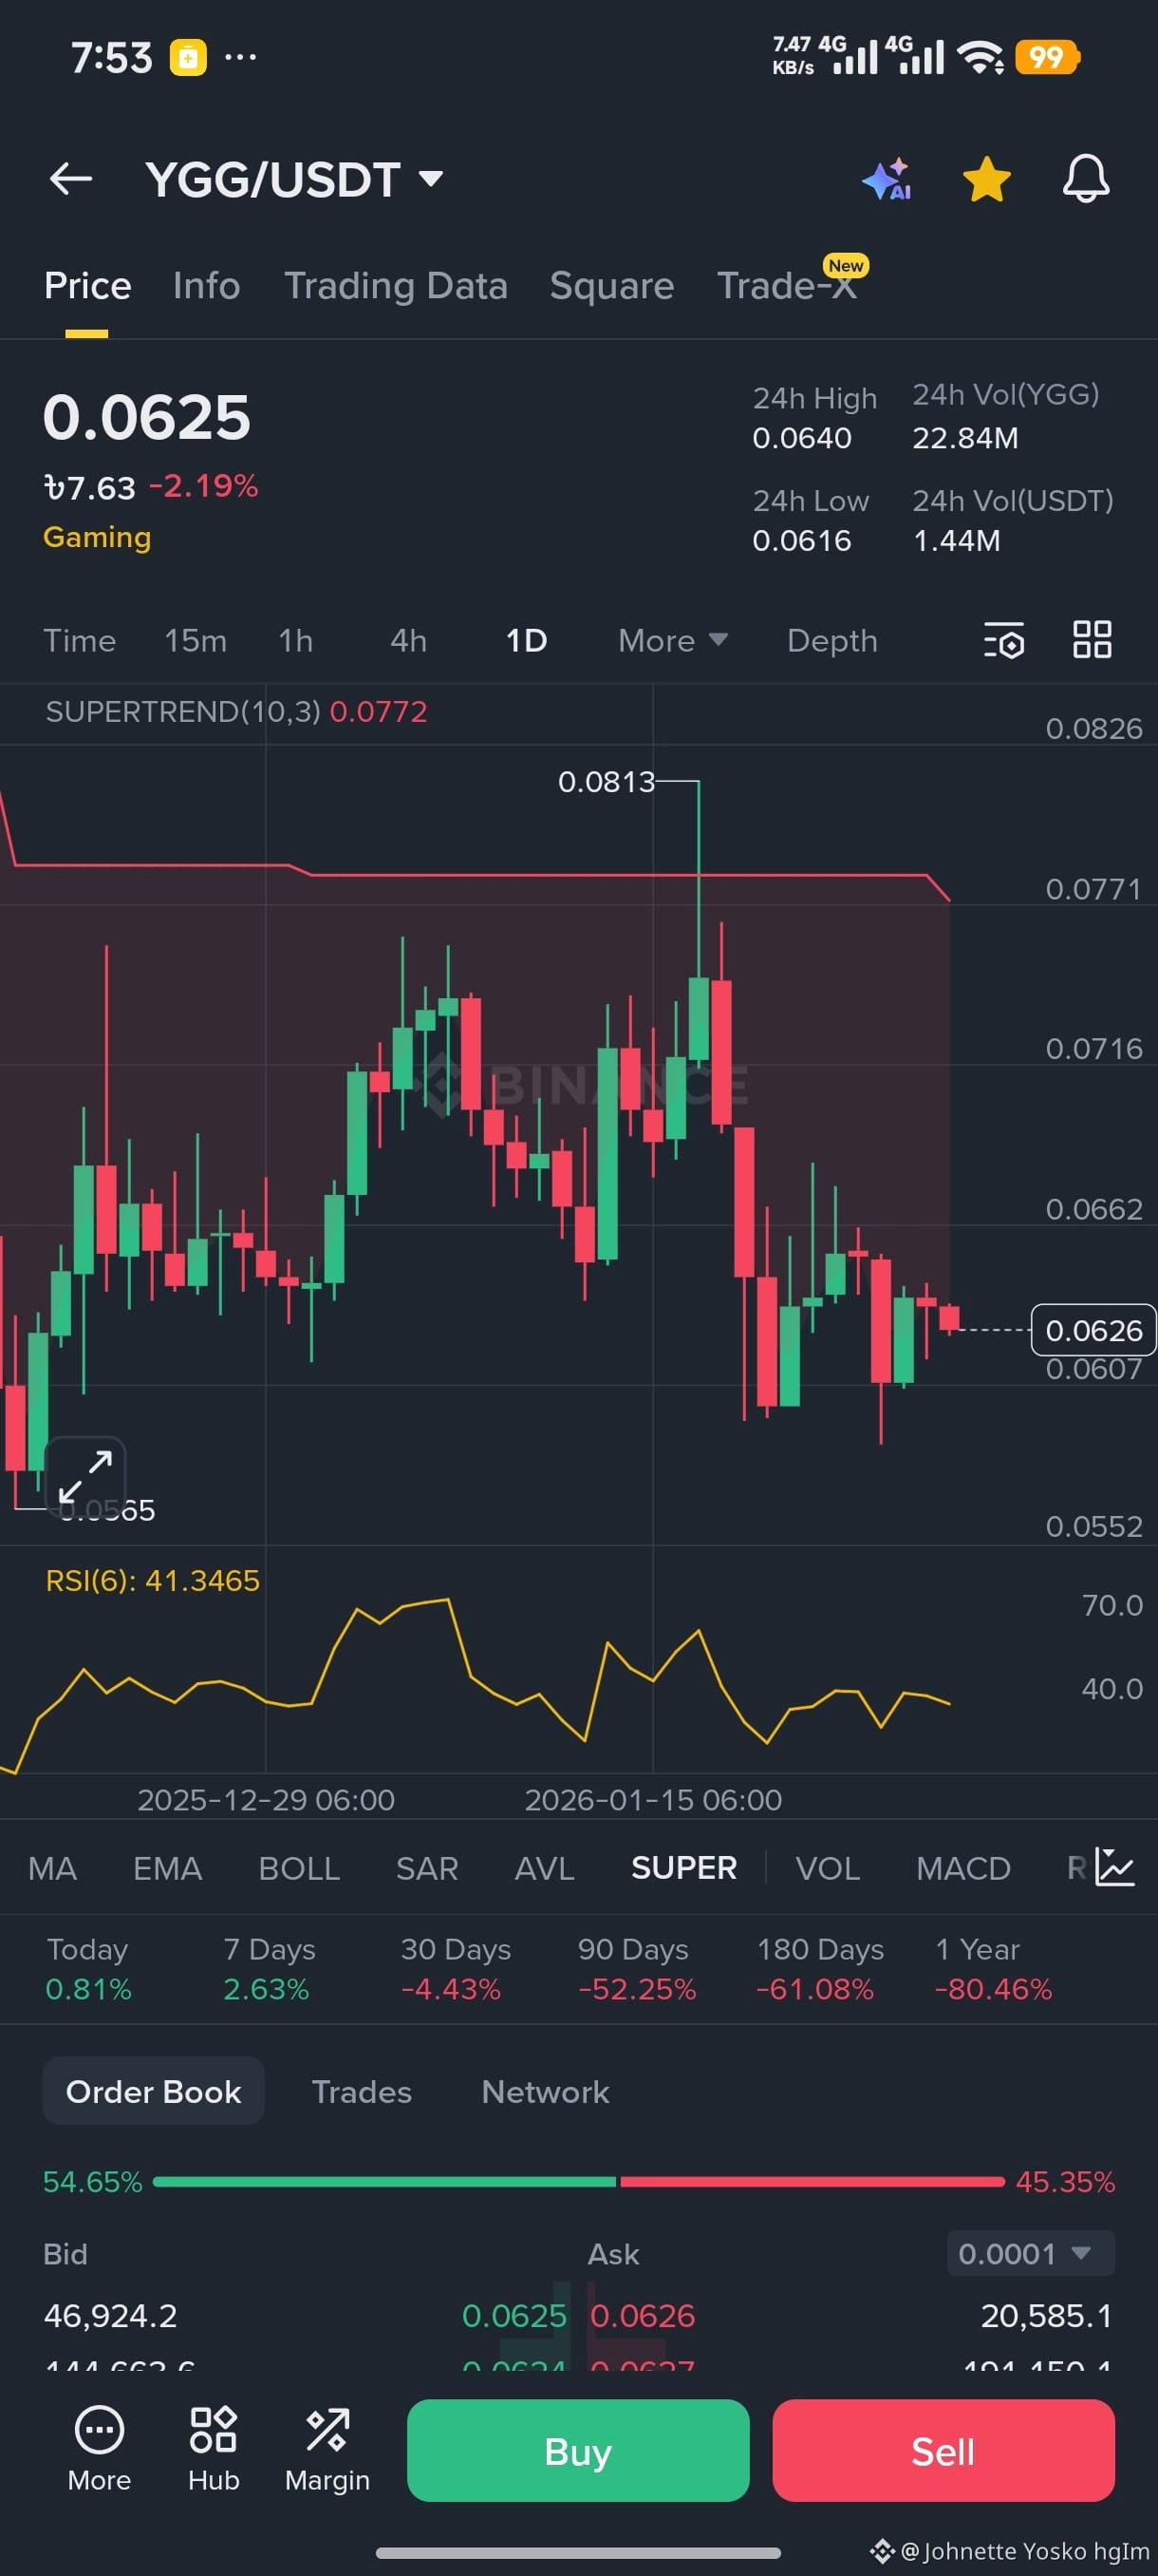Viewport: 1158px width, 2576px height.
Task: Select the 15m timeframe
Action: click(x=196, y=641)
